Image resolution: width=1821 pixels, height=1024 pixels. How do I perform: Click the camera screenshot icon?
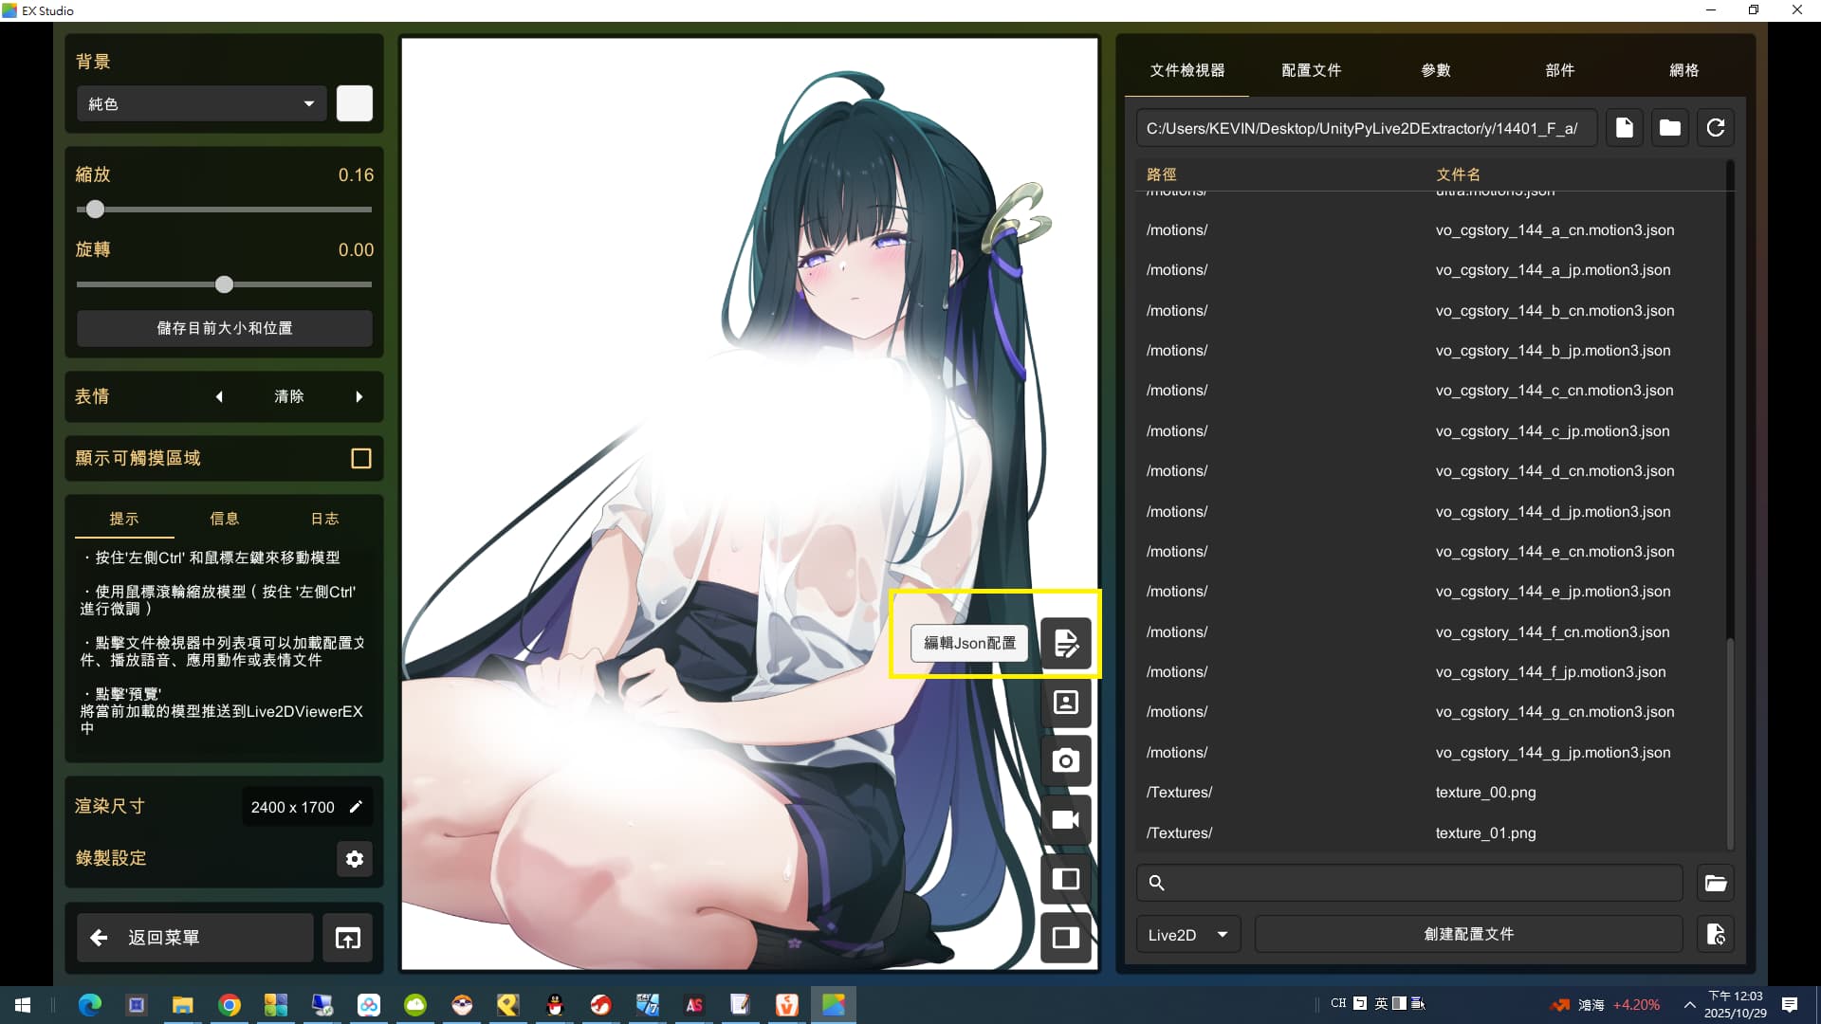click(x=1065, y=760)
